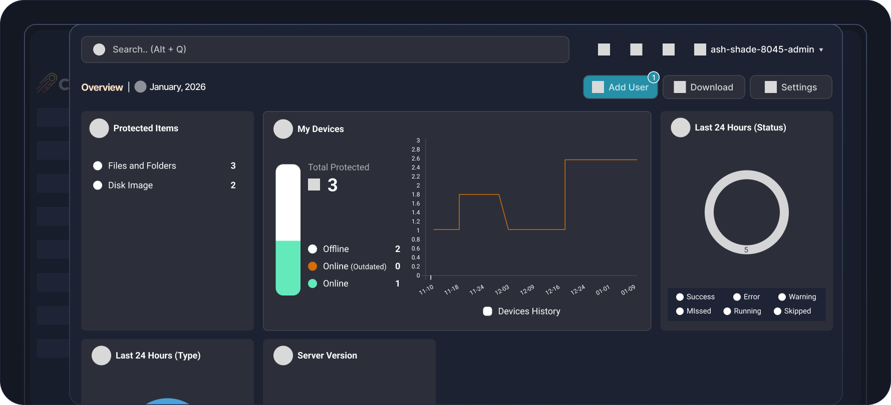The width and height of the screenshot is (891, 405).
Task: Click the Last 24 Hours (Status) icon
Action: 680,127
